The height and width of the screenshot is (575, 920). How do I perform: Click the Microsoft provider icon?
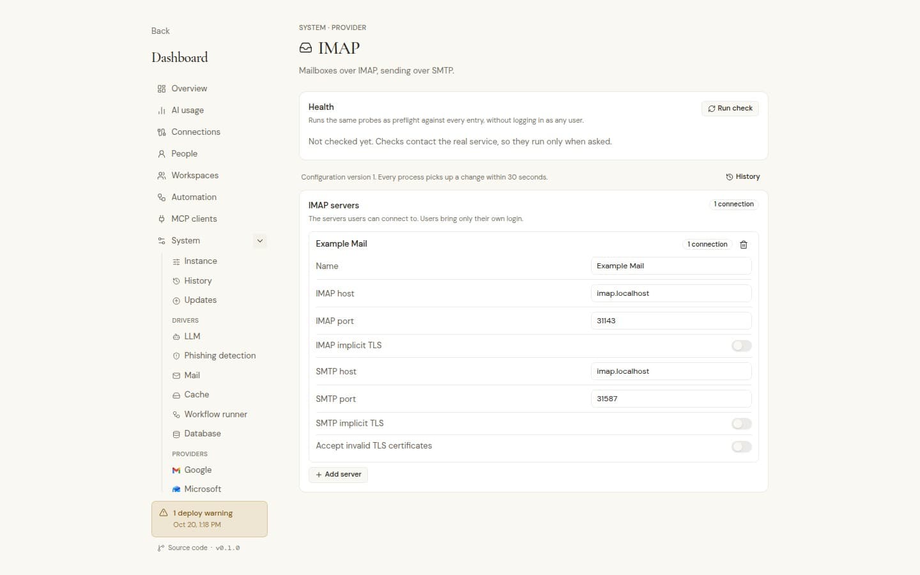click(x=176, y=489)
